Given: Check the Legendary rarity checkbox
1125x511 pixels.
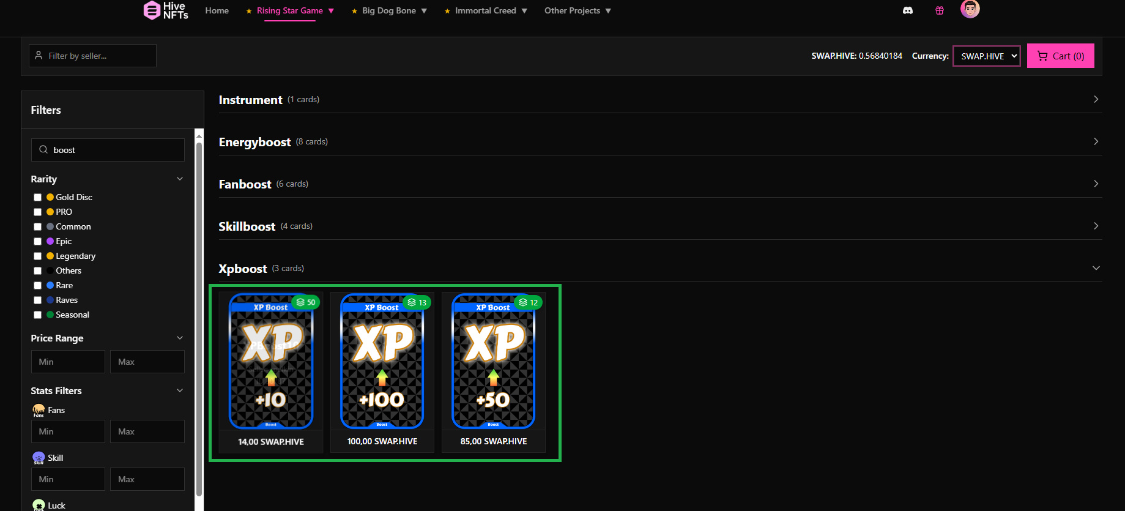Looking at the screenshot, I should 37,256.
